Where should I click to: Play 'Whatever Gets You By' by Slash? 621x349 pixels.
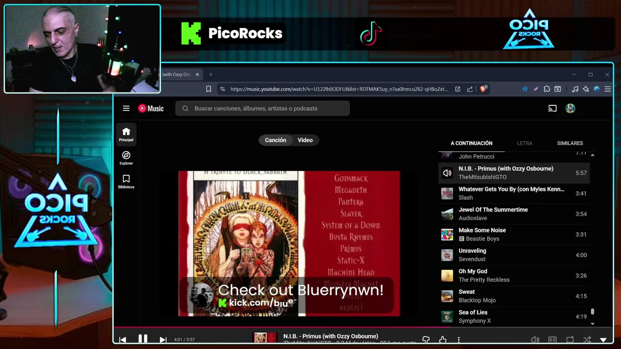click(x=514, y=193)
